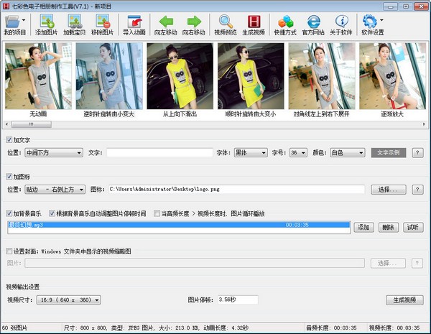Expand the 字体 font dropdown showing 黑体
This screenshot has width=431, height=334.
point(249,152)
